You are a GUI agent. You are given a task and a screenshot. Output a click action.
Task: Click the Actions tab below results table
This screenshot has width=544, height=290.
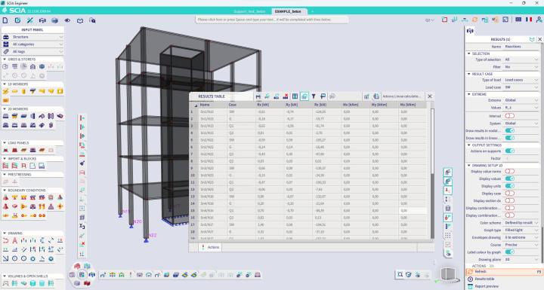210,247
